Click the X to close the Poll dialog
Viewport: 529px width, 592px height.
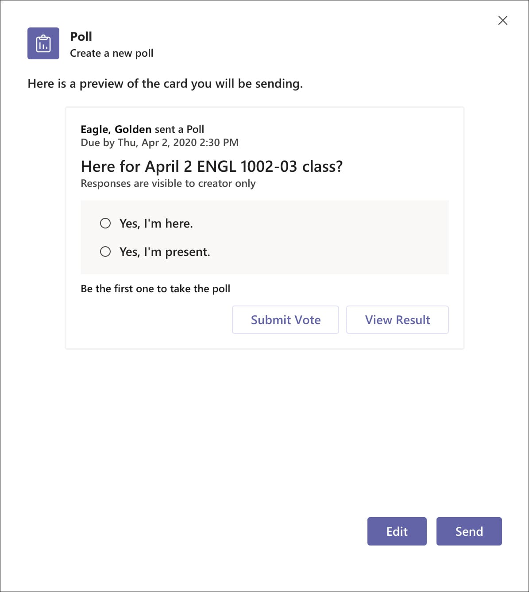tap(503, 20)
